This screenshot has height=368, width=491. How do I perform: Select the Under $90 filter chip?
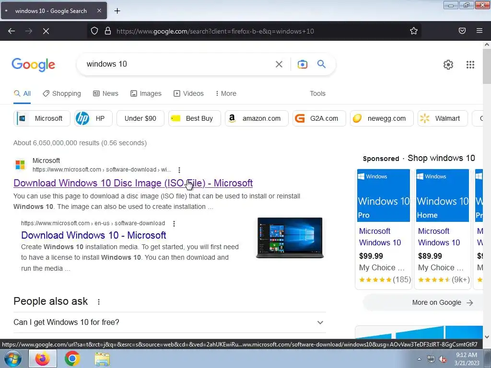pyautogui.click(x=140, y=118)
